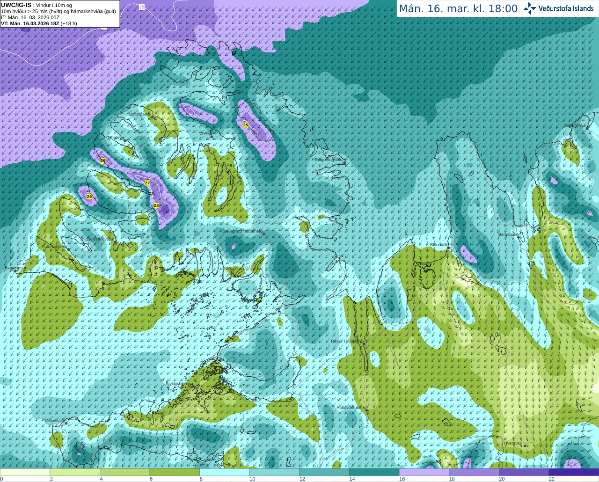Click the yellow gust label 27
This screenshot has height=482, width=599.
(x=147, y=183)
